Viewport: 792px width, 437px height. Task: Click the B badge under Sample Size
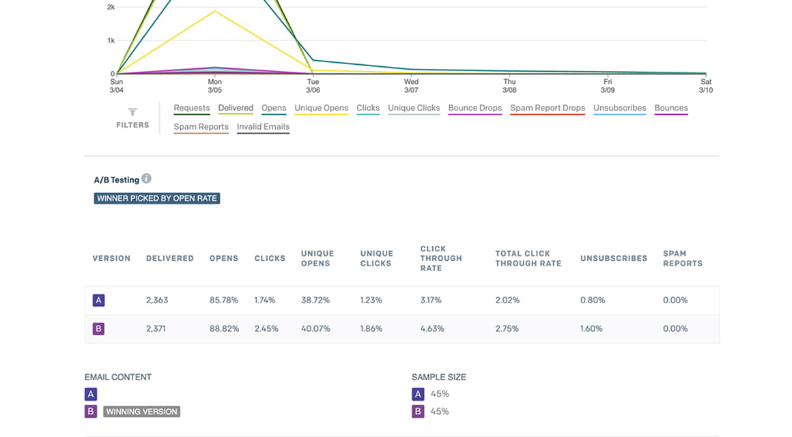click(x=418, y=412)
